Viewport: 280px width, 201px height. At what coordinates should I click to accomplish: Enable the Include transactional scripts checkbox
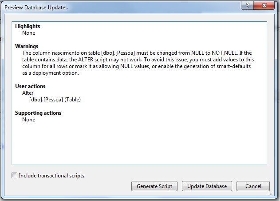[15, 176]
